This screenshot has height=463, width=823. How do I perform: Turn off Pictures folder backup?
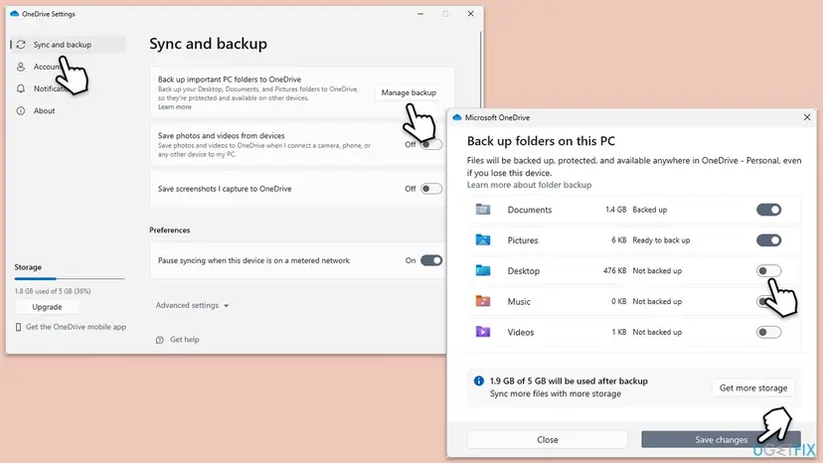coord(769,239)
